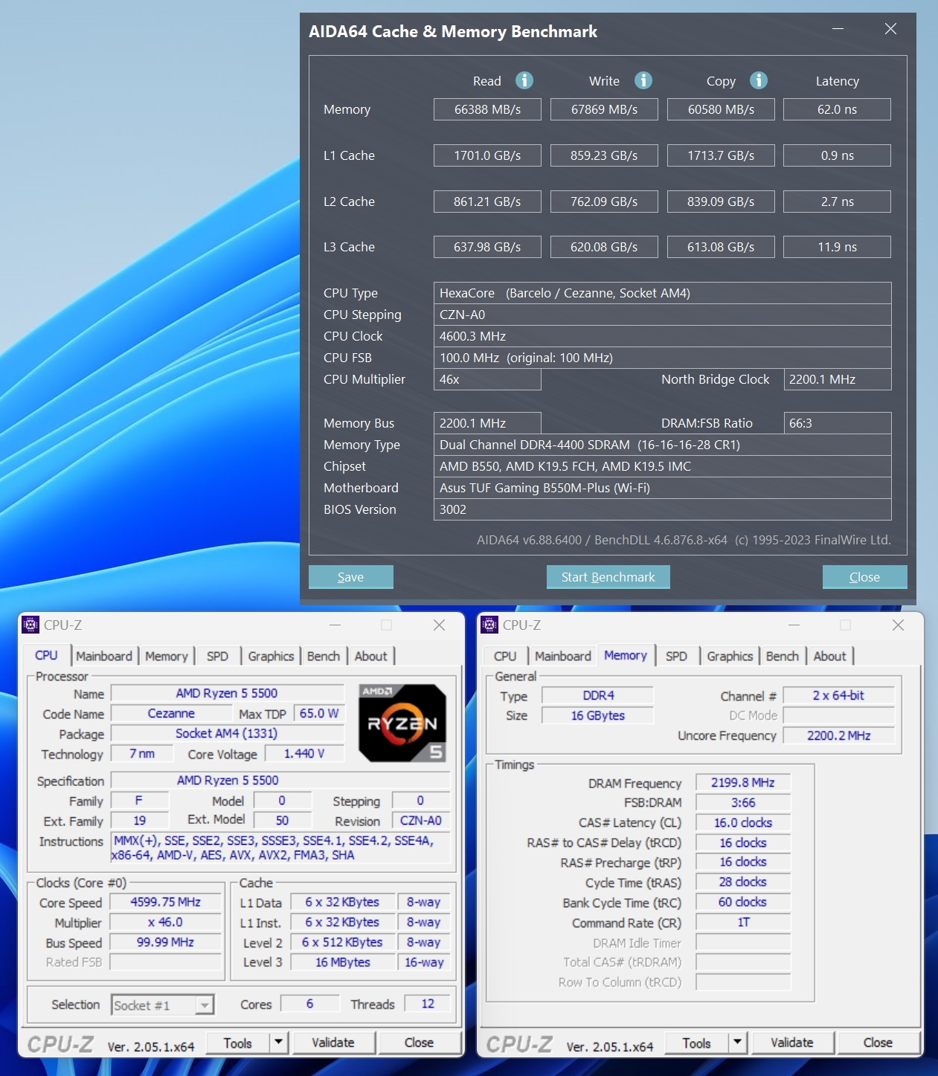This screenshot has width=938, height=1076.
Task: Click the AMD Ryzen 5 logo in CPU-Z
Action: [402, 723]
